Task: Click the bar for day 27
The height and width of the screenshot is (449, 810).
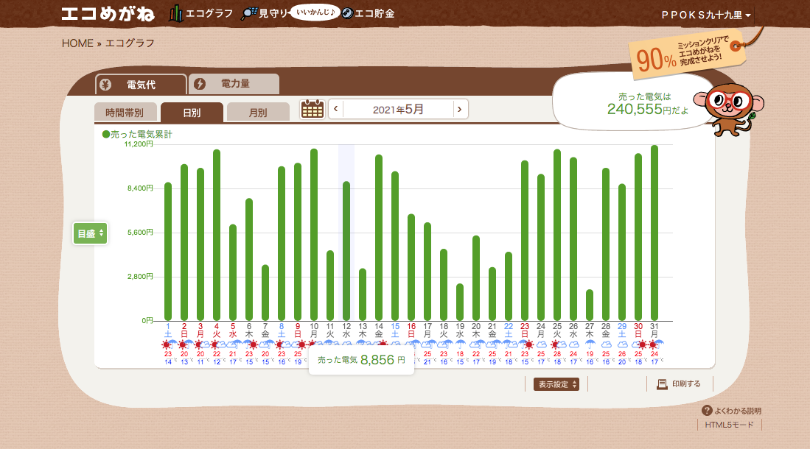Action: tap(590, 305)
